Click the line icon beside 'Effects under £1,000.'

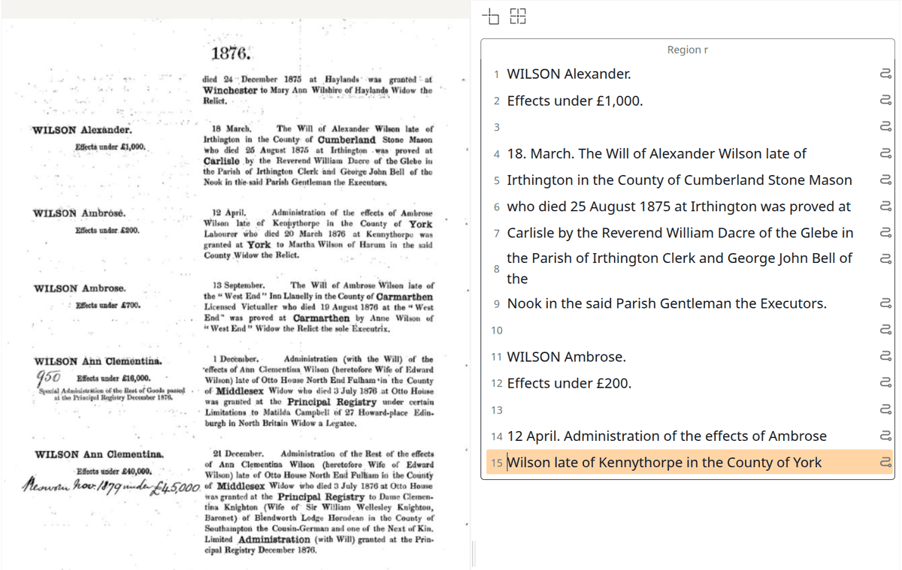pos(885,101)
